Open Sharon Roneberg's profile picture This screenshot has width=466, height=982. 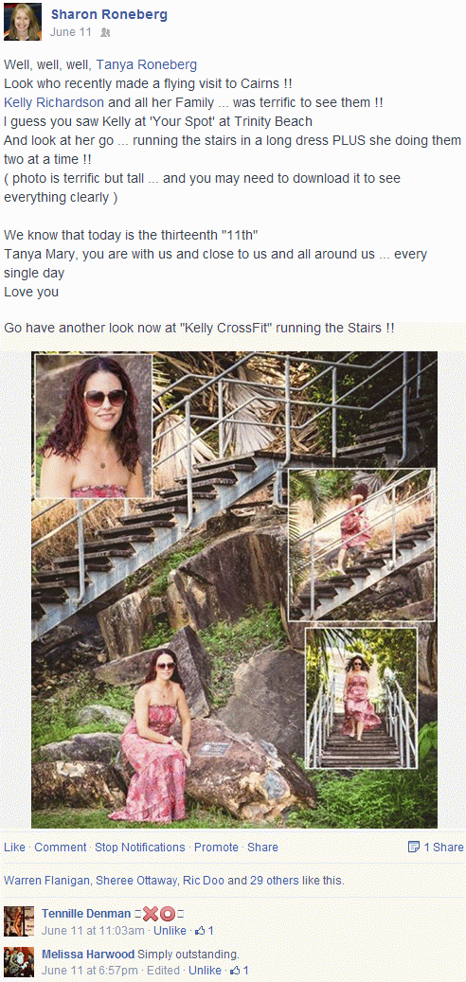23,21
